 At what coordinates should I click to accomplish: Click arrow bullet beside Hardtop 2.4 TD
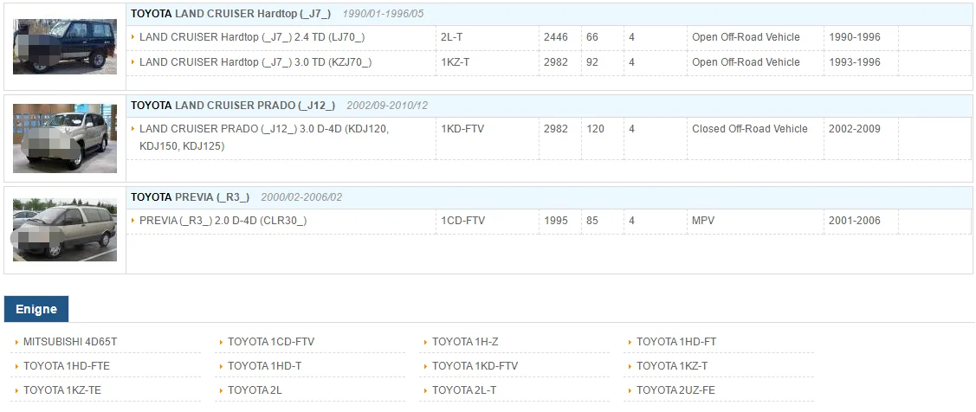pos(133,36)
